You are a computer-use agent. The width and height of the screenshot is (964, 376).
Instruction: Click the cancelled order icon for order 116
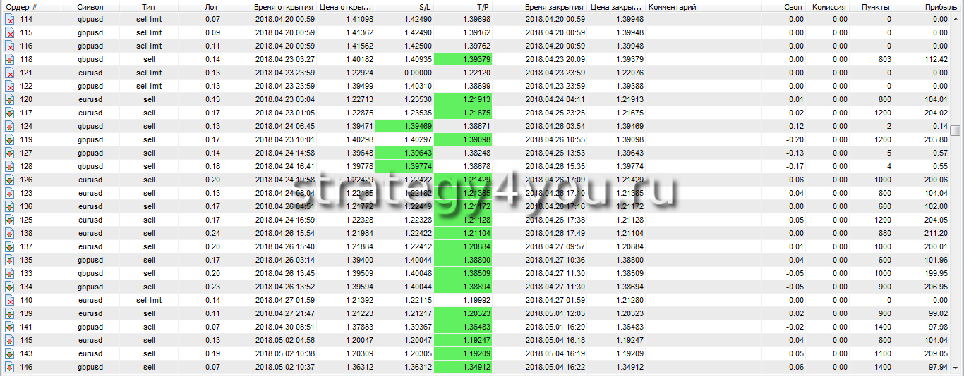click(10, 46)
